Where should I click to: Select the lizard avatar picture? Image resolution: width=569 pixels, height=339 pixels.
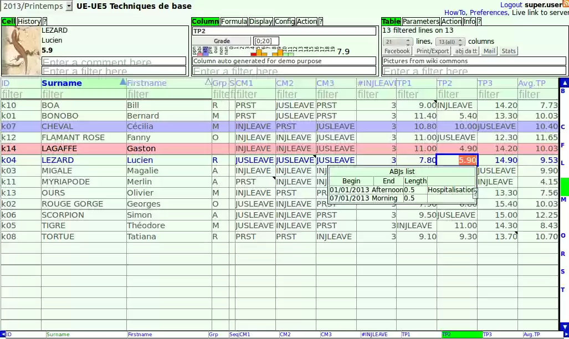point(22,50)
